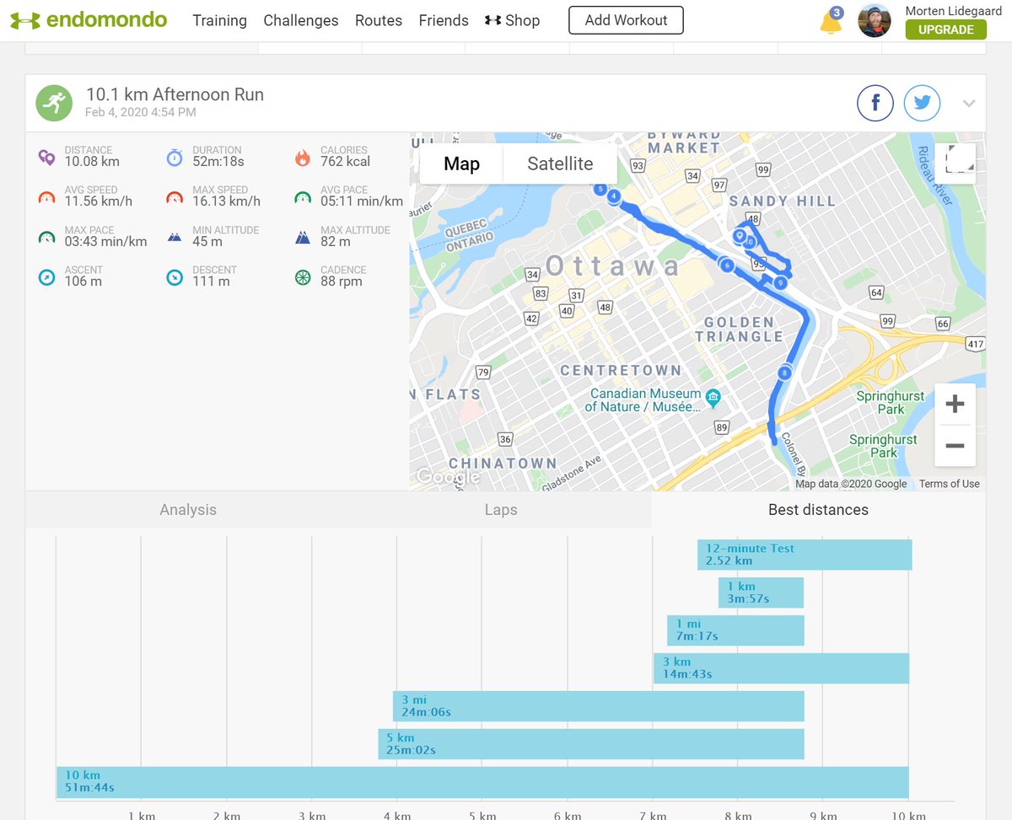
Task: Click the 1 mi 7m:17s bar
Action: 735,630
